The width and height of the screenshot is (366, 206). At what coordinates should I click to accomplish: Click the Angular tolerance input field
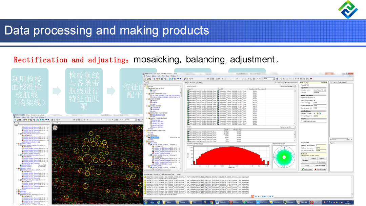(320, 105)
